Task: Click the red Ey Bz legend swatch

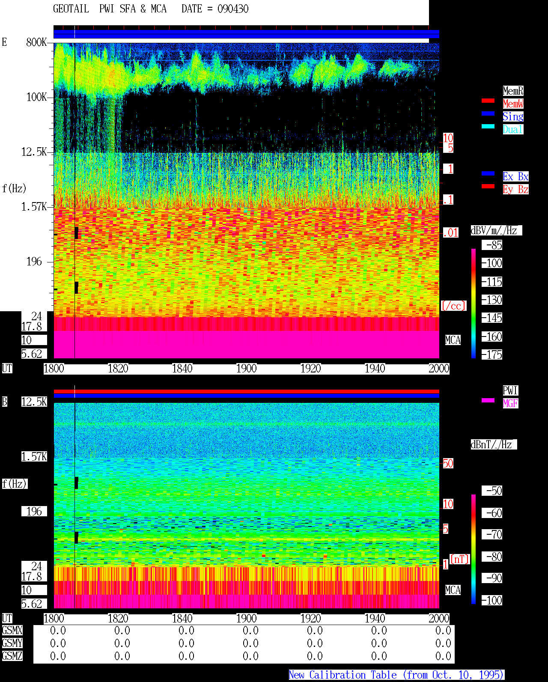Action: click(x=488, y=186)
